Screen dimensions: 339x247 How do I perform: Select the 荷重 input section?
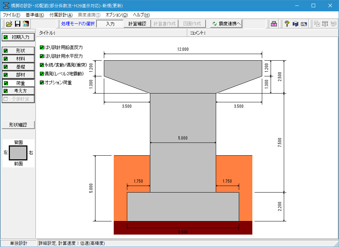pyautogui.click(x=18, y=83)
